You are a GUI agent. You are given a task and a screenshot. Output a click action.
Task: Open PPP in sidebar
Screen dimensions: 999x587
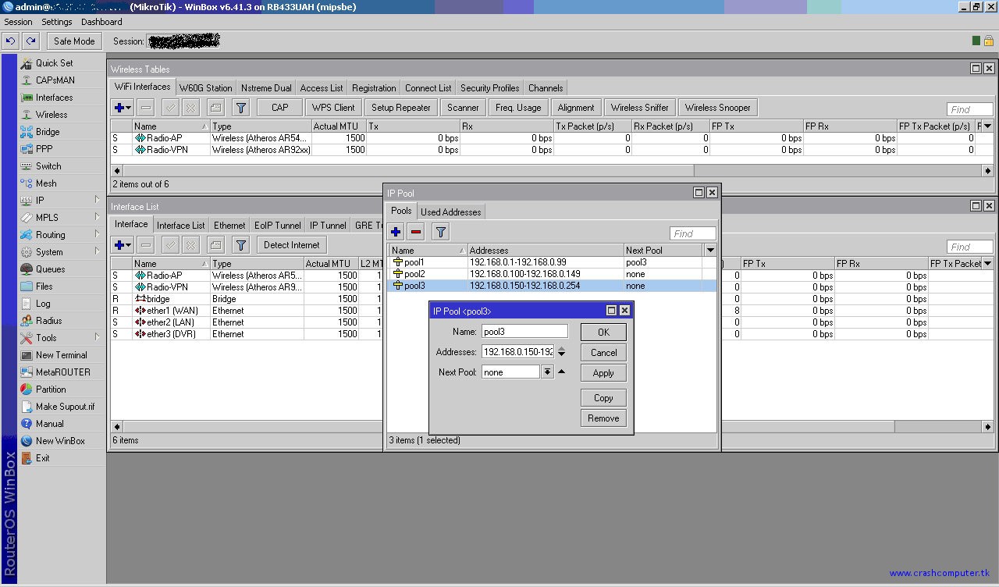(x=62, y=148)
